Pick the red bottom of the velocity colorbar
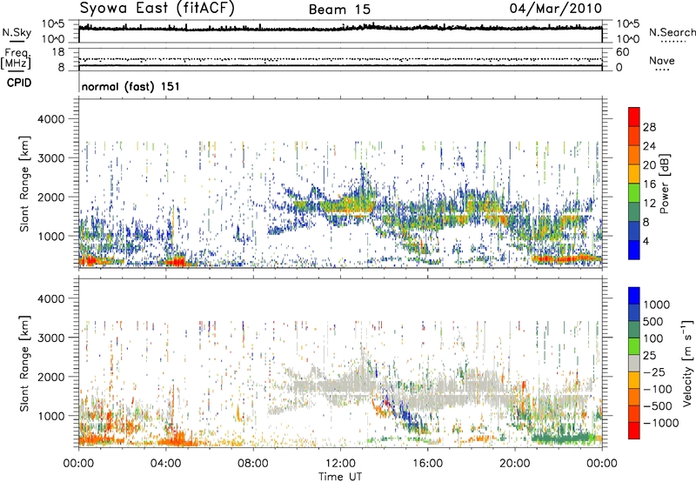 (x=634, y=431)
